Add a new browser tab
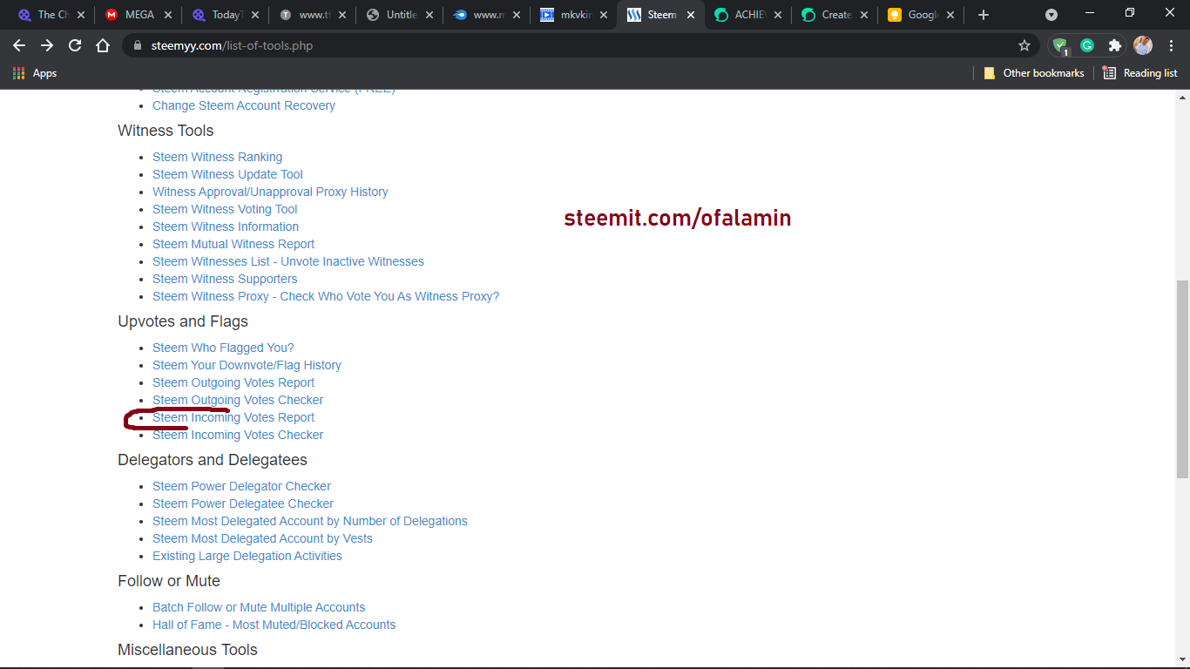The width and height of the screenshot is (1190, 669). pos(984,15)
